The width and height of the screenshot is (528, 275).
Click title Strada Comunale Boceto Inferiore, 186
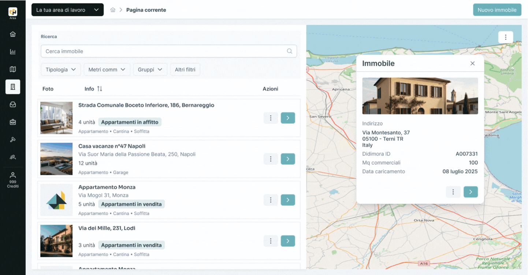pos(146,105)
